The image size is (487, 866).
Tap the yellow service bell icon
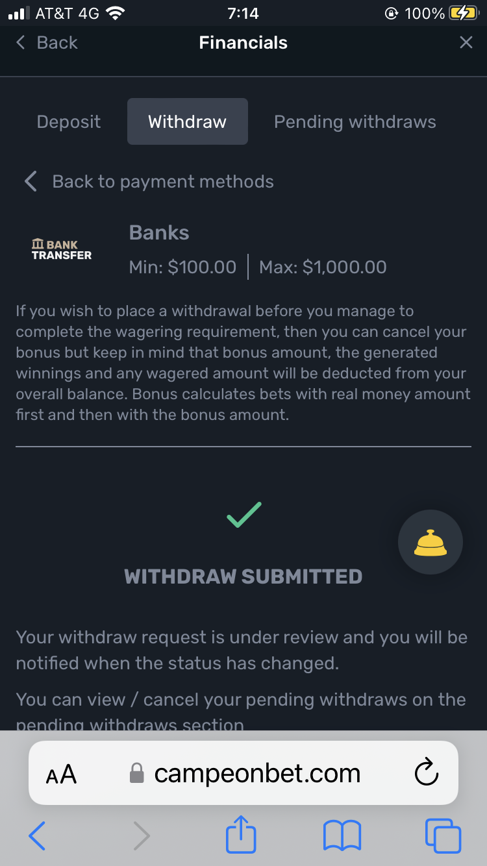pos(430,543)
